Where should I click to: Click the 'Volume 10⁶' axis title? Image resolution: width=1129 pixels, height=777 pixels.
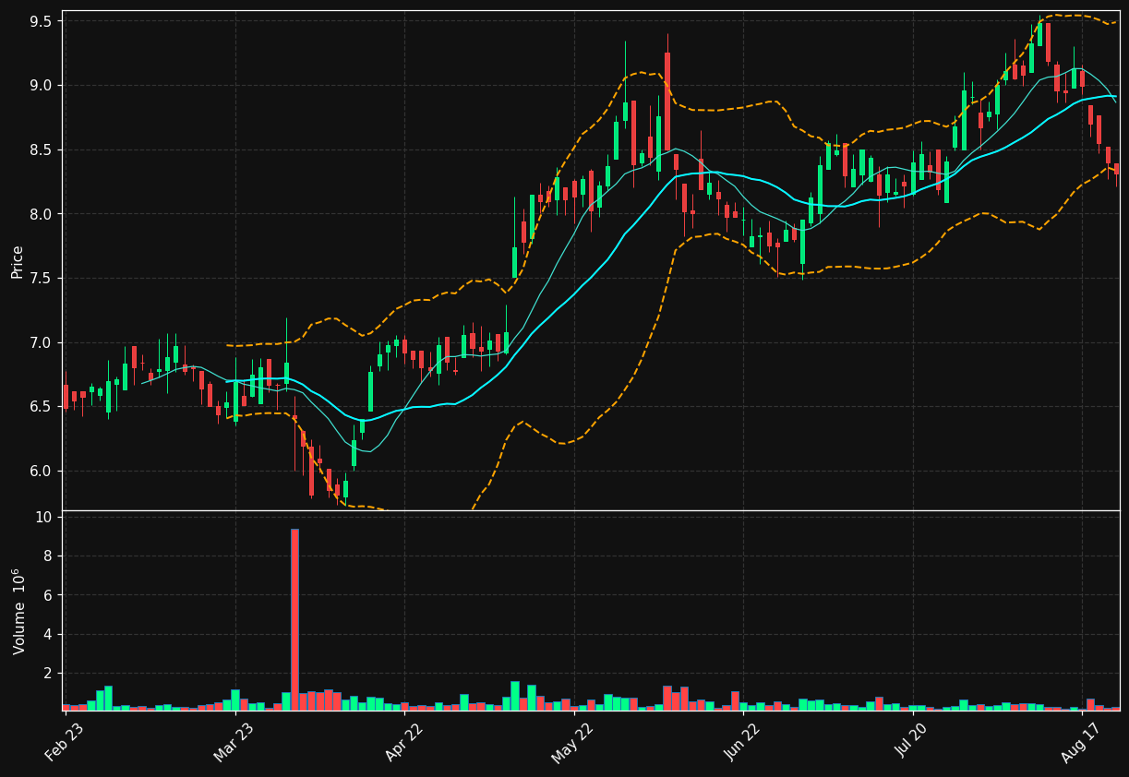[x=18, y=611]
